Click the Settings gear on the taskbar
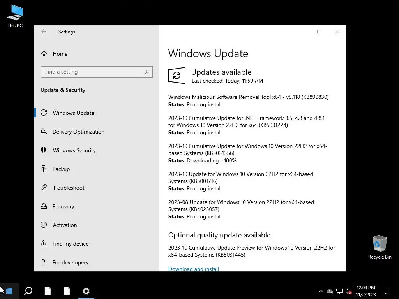 [x=86, y=291]
